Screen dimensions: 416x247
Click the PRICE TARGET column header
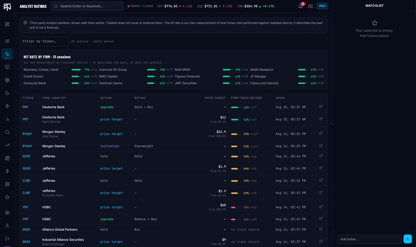coord(215,98)
